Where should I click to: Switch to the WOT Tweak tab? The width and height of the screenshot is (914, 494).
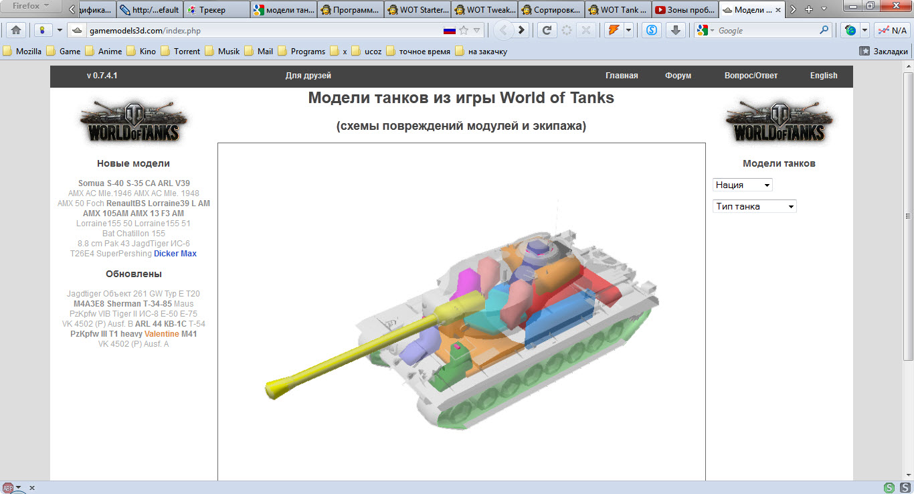pos(484,10)
